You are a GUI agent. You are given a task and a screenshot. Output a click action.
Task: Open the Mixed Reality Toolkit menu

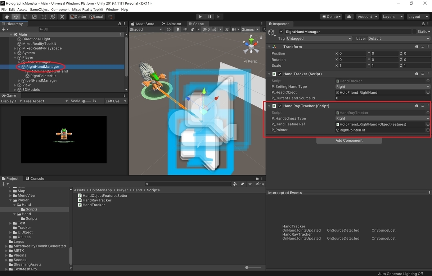click(x=87, y=9)
